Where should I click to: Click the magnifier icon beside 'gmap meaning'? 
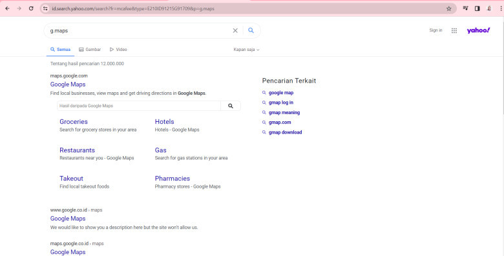264,113
